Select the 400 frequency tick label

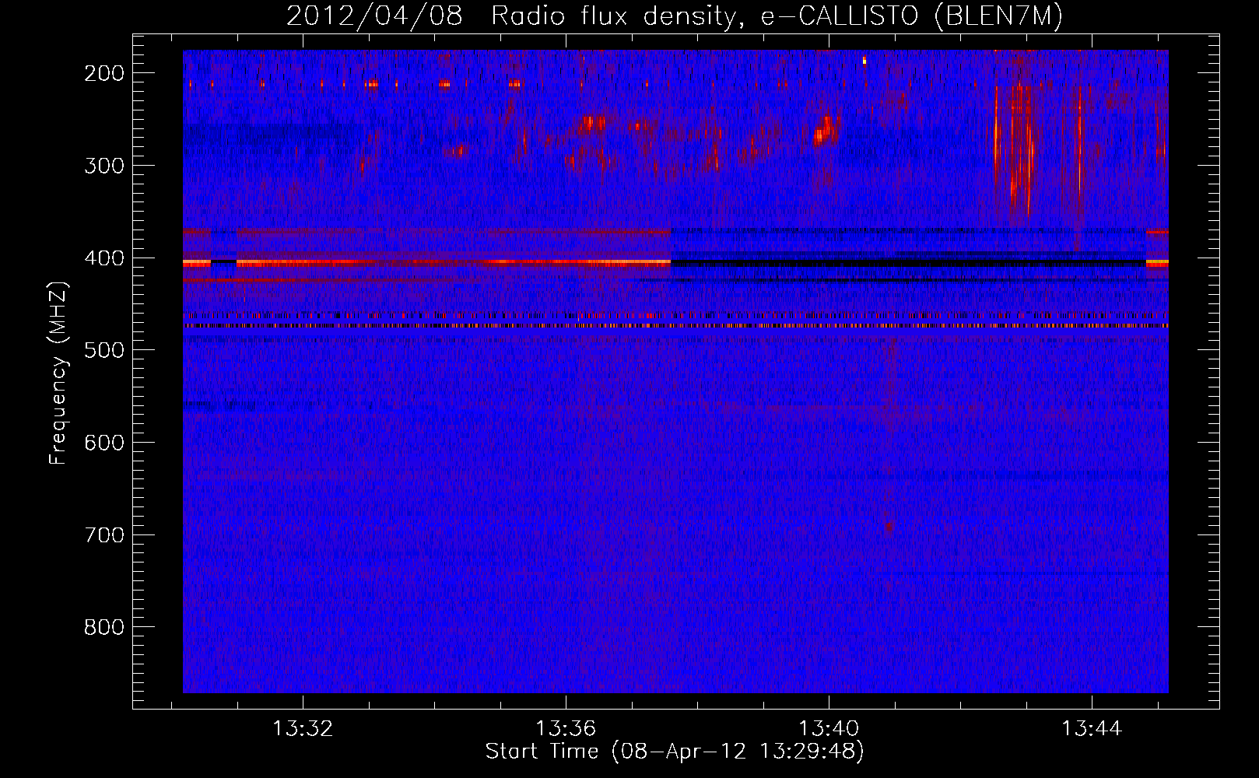point(104,258)
